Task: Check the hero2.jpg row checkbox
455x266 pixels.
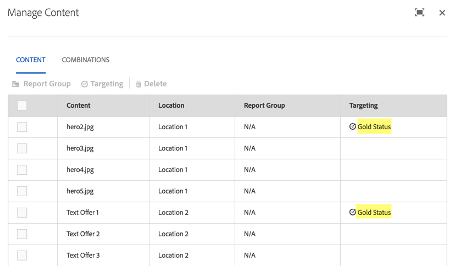Action: pyautogui.click(x=22, y=127)
